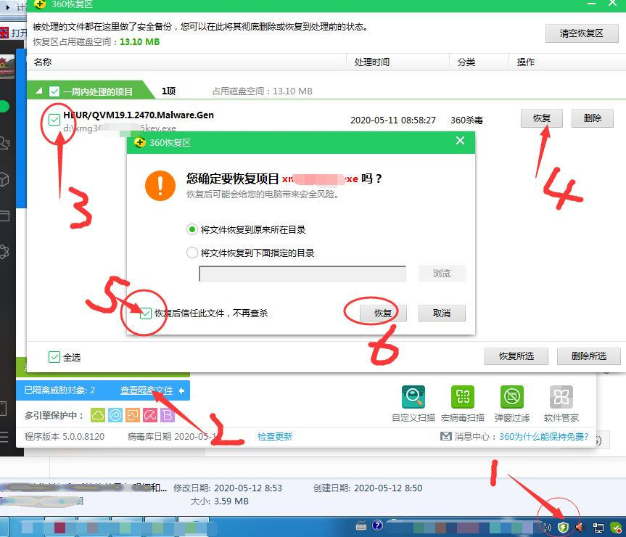Image resolution: width=626 pixels, height=537 pixels.
Task: Click the orange warning exclamation icon
Action: click(x=160, y=186)
